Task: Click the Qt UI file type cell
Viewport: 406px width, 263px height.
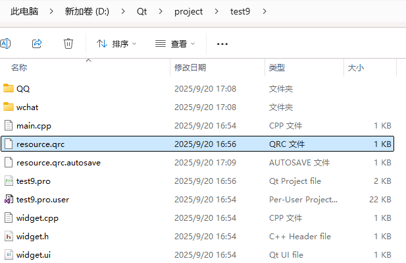Action: (x=286, y=255)
